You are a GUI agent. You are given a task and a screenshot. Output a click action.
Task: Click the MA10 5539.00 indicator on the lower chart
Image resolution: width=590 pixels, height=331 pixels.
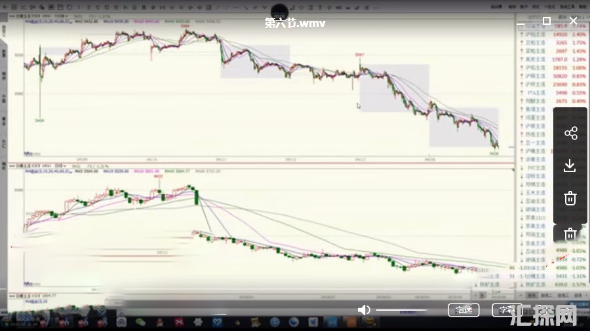coord(116,171)
